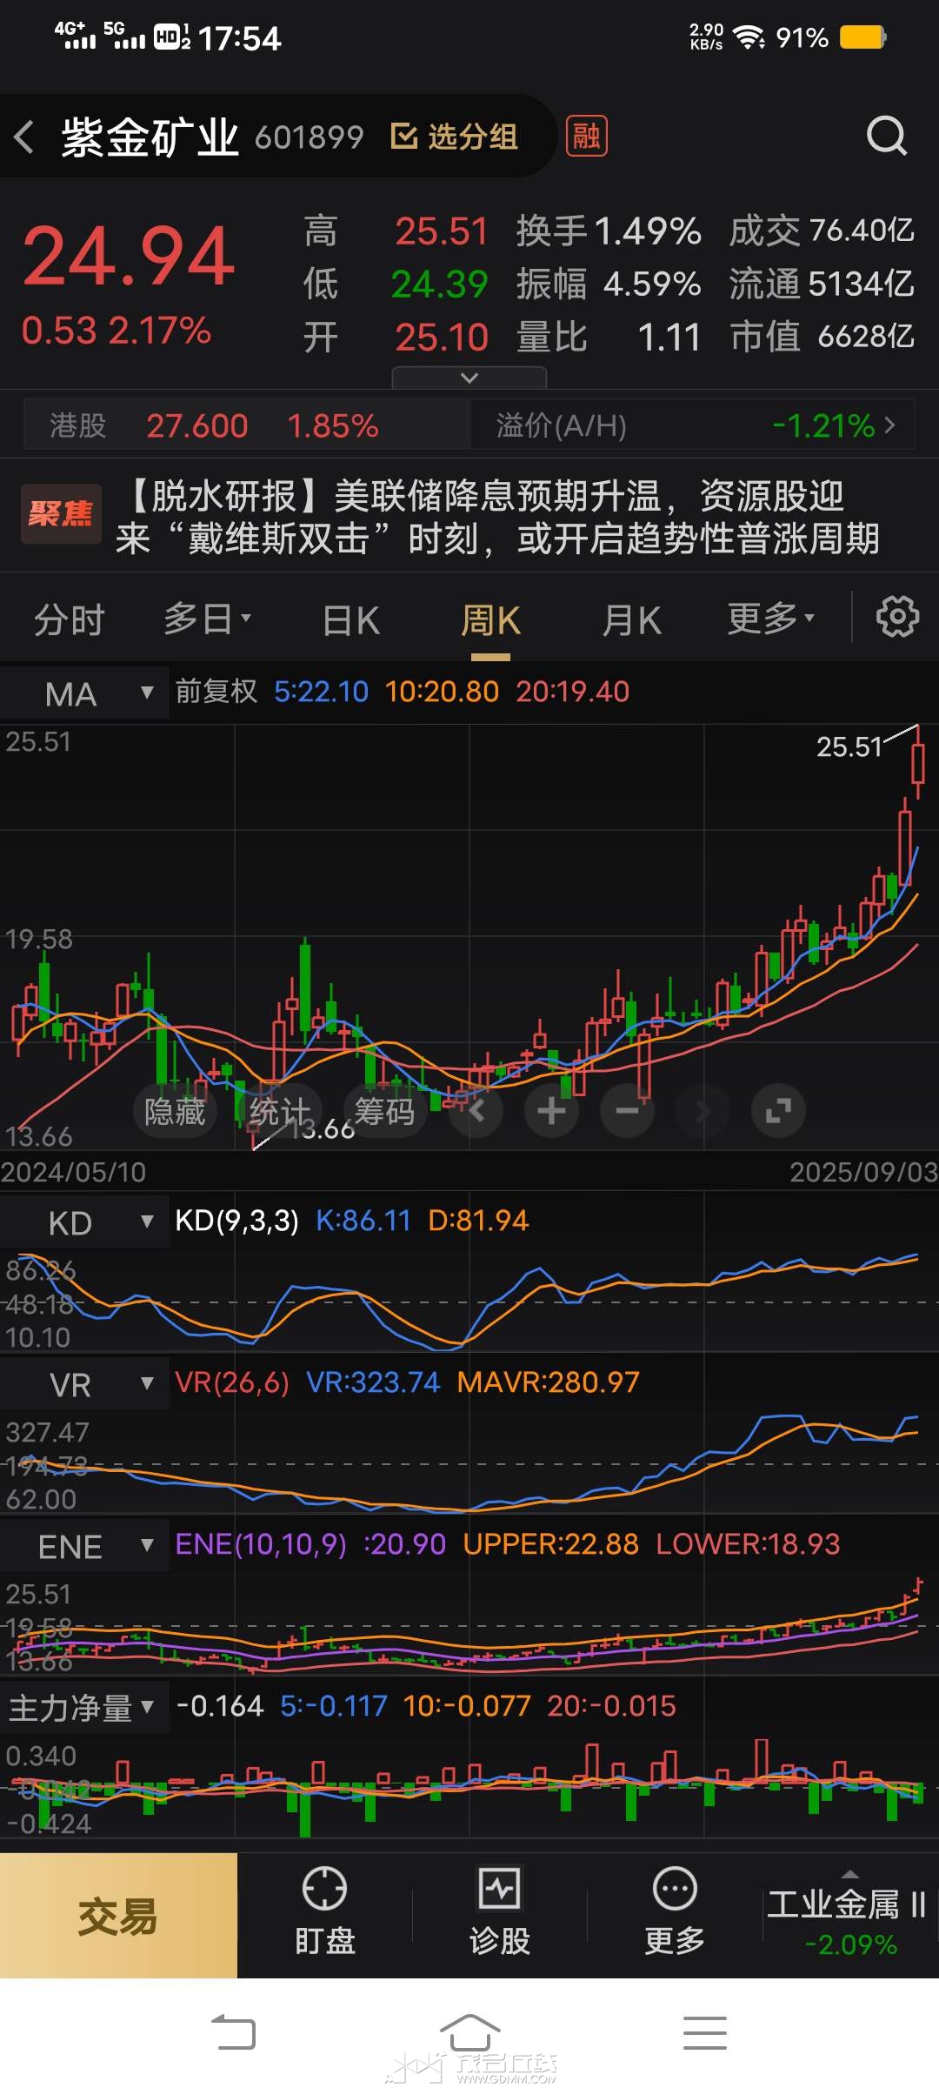
Task: Open 统计 range statistics
Action: click(x=279, y=1111)
